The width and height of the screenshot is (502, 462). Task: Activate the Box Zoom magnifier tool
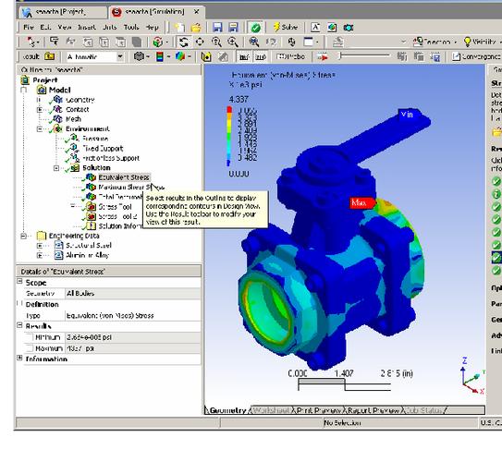coord(233,42)
